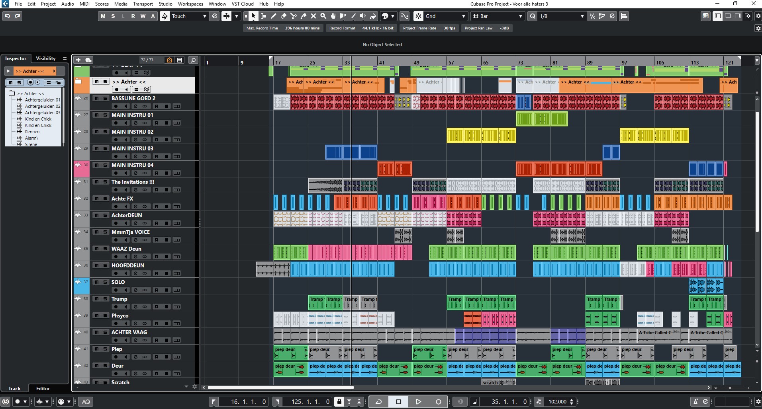Select the Object Selection arrow tool
The image size is (762, 409).
[254, 16]
